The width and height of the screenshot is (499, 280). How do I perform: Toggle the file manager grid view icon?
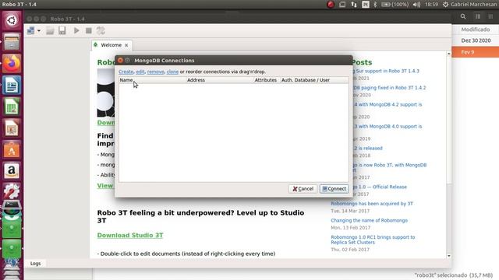pos(490,16)
